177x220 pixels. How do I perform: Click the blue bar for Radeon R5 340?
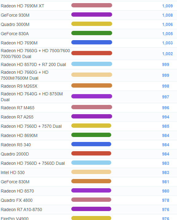[x=91, y=144]
